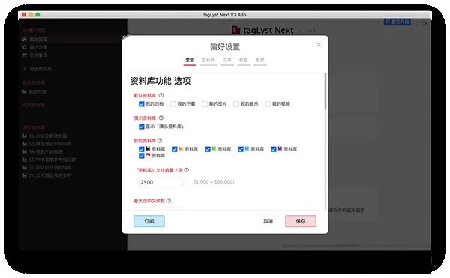Click the cart icon in sidebar
This screenshot has height=278, width=450.
(25, 55)
